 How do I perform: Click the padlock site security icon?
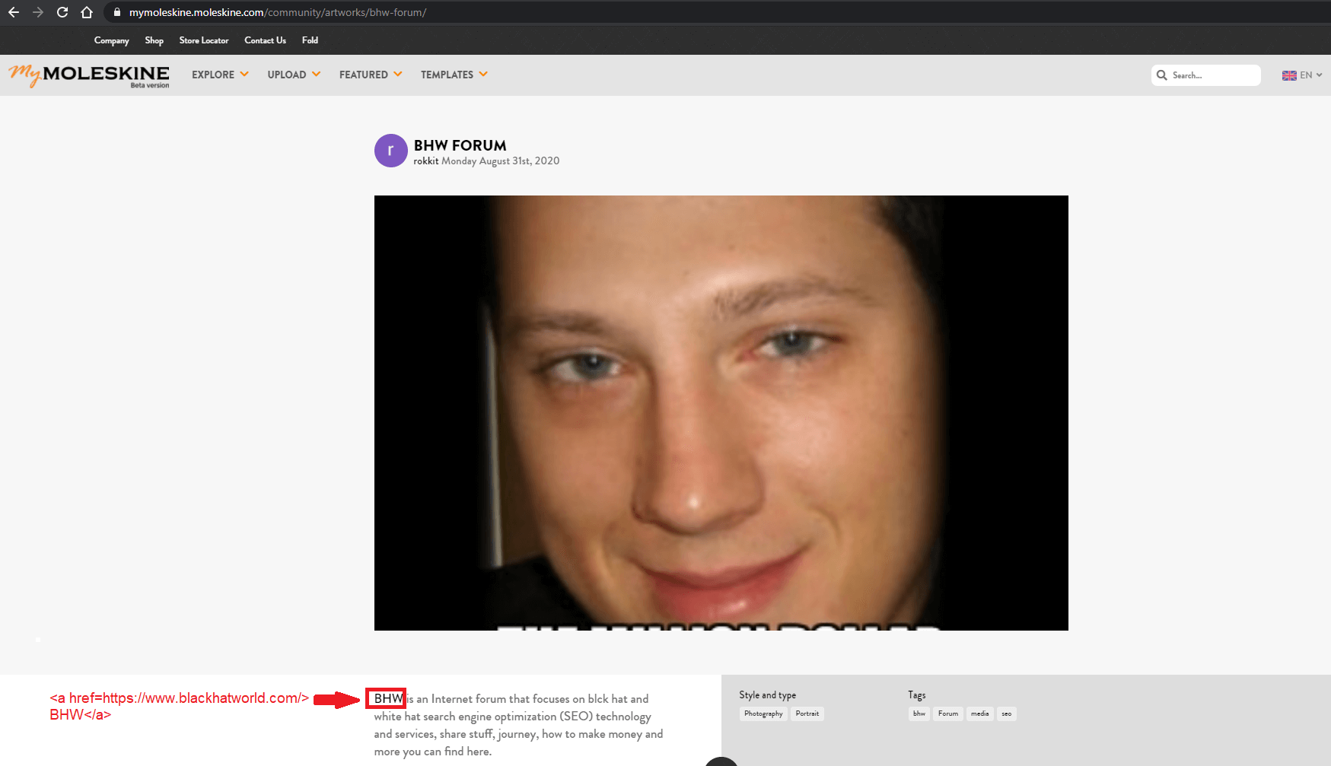[117, 12]
